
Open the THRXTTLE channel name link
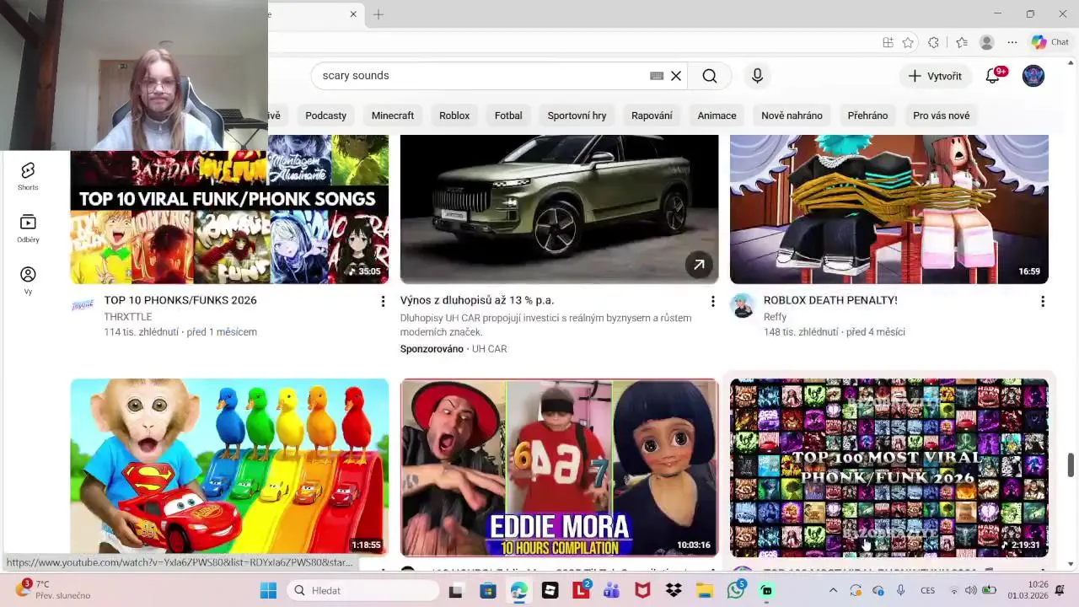tap(128, 317)
